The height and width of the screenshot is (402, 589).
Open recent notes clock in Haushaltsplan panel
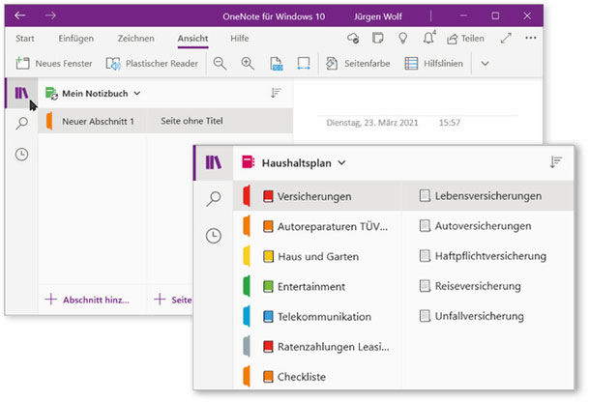pyautogui.click(x=214, y=236)
